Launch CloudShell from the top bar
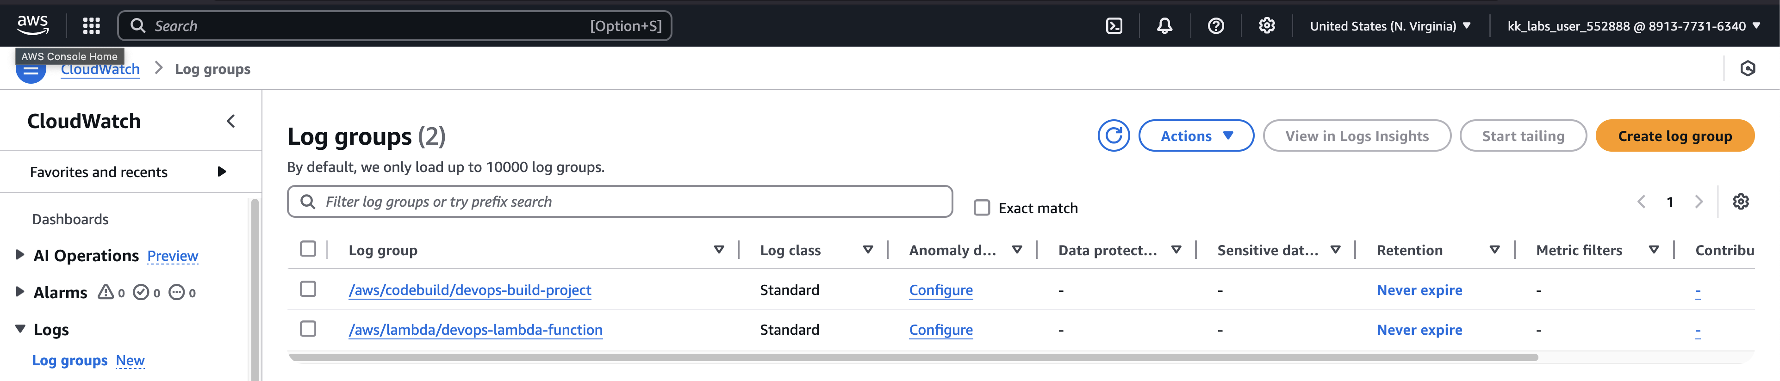1780x381 pixels. [x=1114, y=26]
